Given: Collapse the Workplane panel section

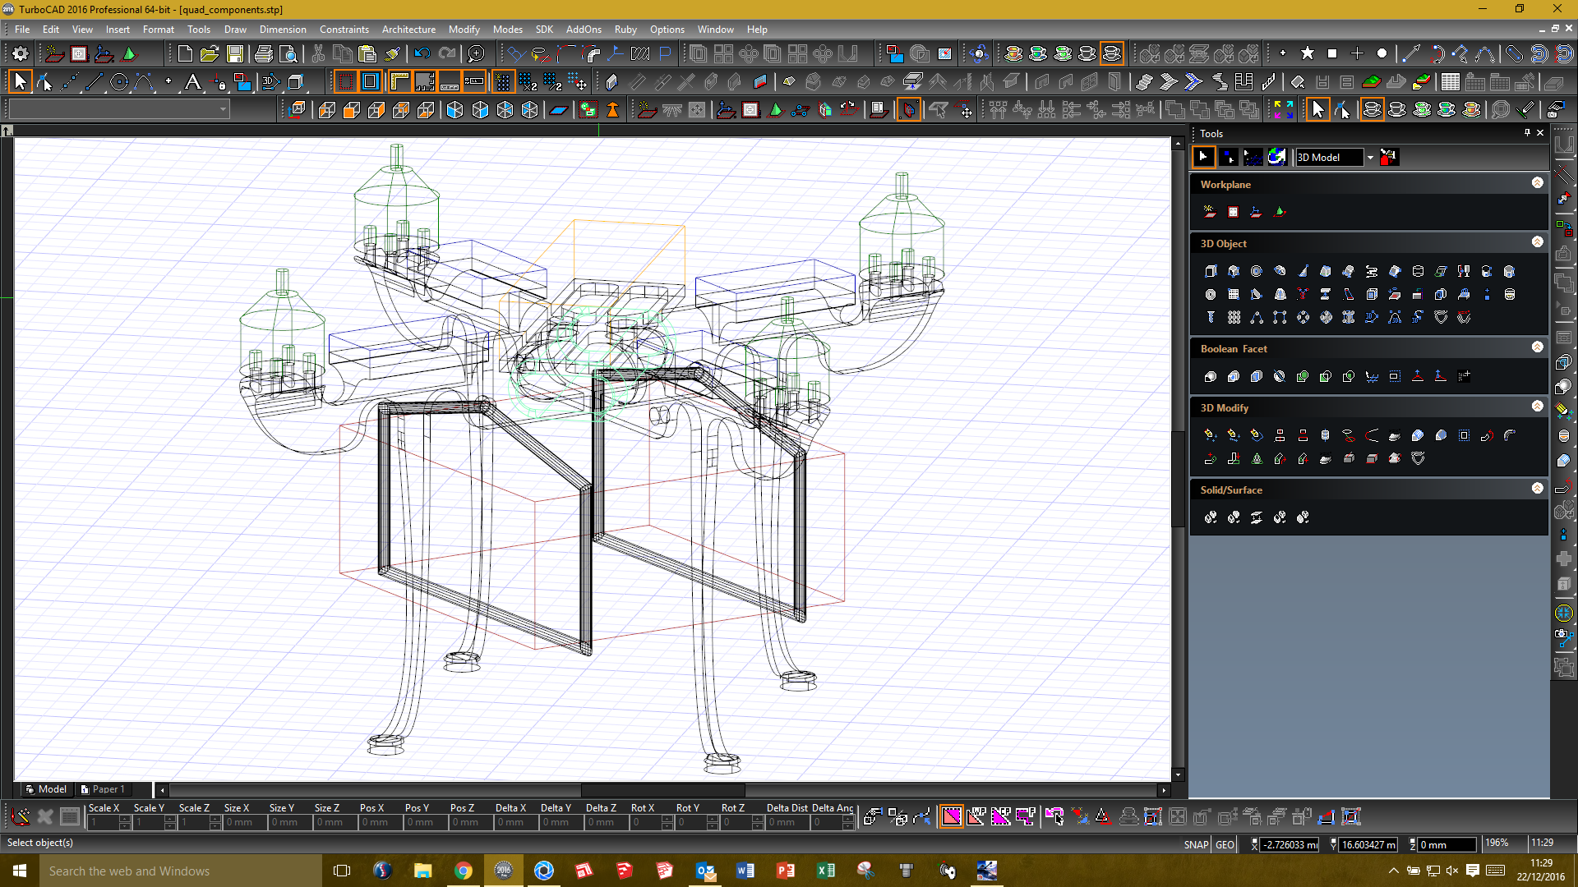Looking at the screenshot, I should click(1537, 183).
